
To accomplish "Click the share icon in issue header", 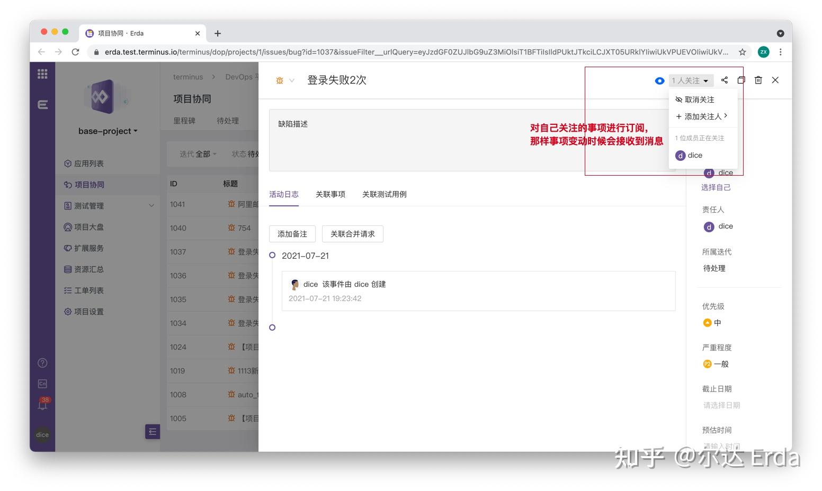I will click(724, 80).
